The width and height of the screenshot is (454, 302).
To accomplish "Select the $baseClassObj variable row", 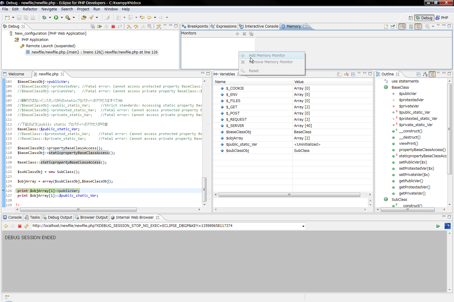I will tap(238, 132).
